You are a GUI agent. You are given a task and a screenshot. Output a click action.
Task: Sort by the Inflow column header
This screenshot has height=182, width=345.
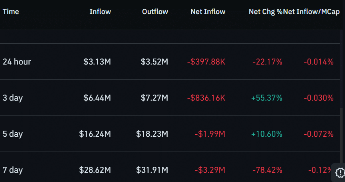click(100, 12)
